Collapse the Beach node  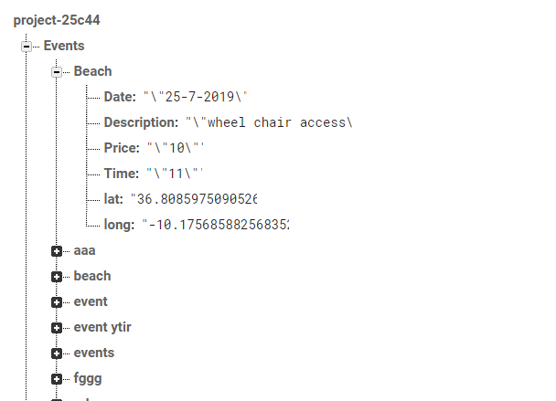(57, 72)
